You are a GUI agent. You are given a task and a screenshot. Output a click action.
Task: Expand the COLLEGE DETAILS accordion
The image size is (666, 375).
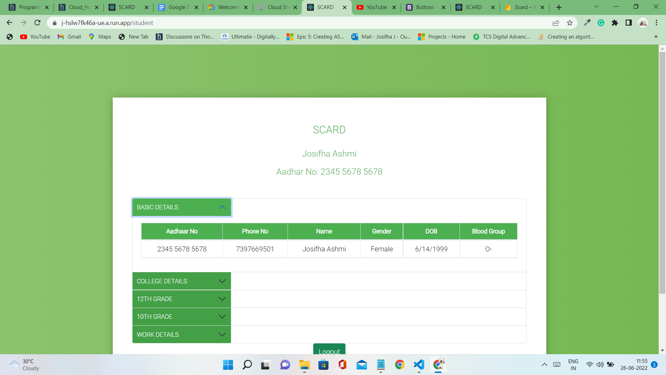coord(181,281)
